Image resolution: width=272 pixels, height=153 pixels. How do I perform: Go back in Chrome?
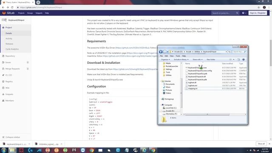(3, 8)
